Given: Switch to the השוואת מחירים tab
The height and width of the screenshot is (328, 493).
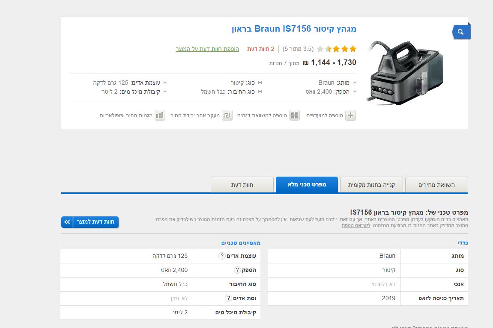Looking at the screenshot, I should [x=436, y=184].
